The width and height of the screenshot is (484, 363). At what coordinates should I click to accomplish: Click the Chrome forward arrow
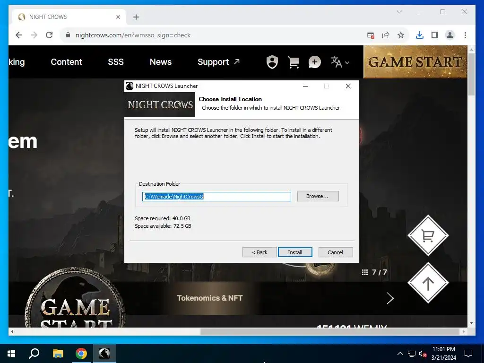point(34,35)
